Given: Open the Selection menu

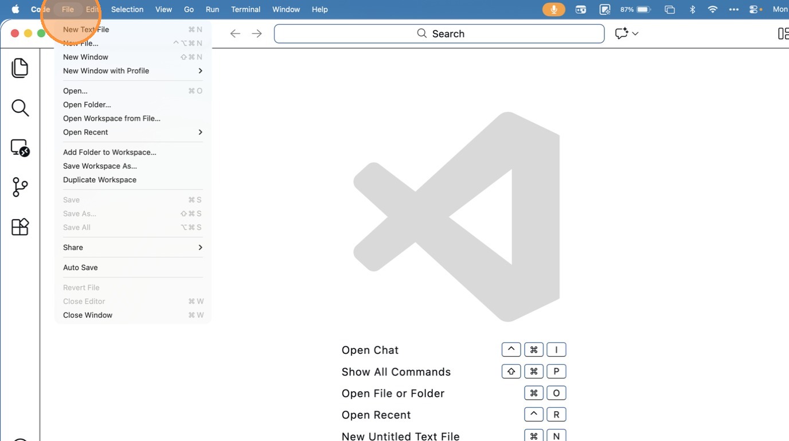Looking at the screenshot, I should pos(127,9).
